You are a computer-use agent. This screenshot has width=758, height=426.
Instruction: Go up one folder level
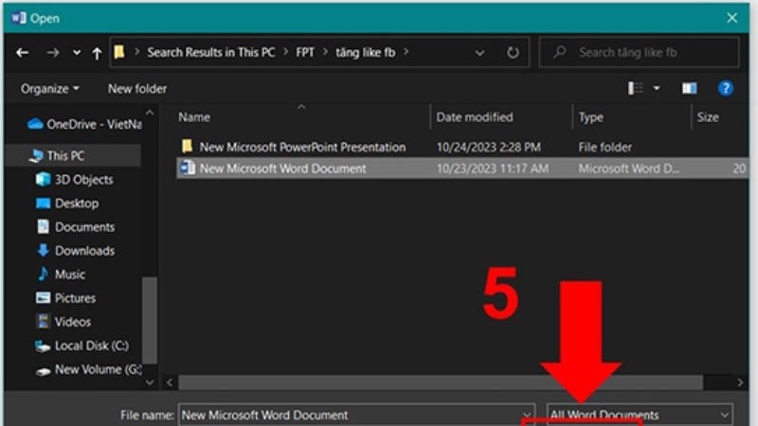pos(97,53)
